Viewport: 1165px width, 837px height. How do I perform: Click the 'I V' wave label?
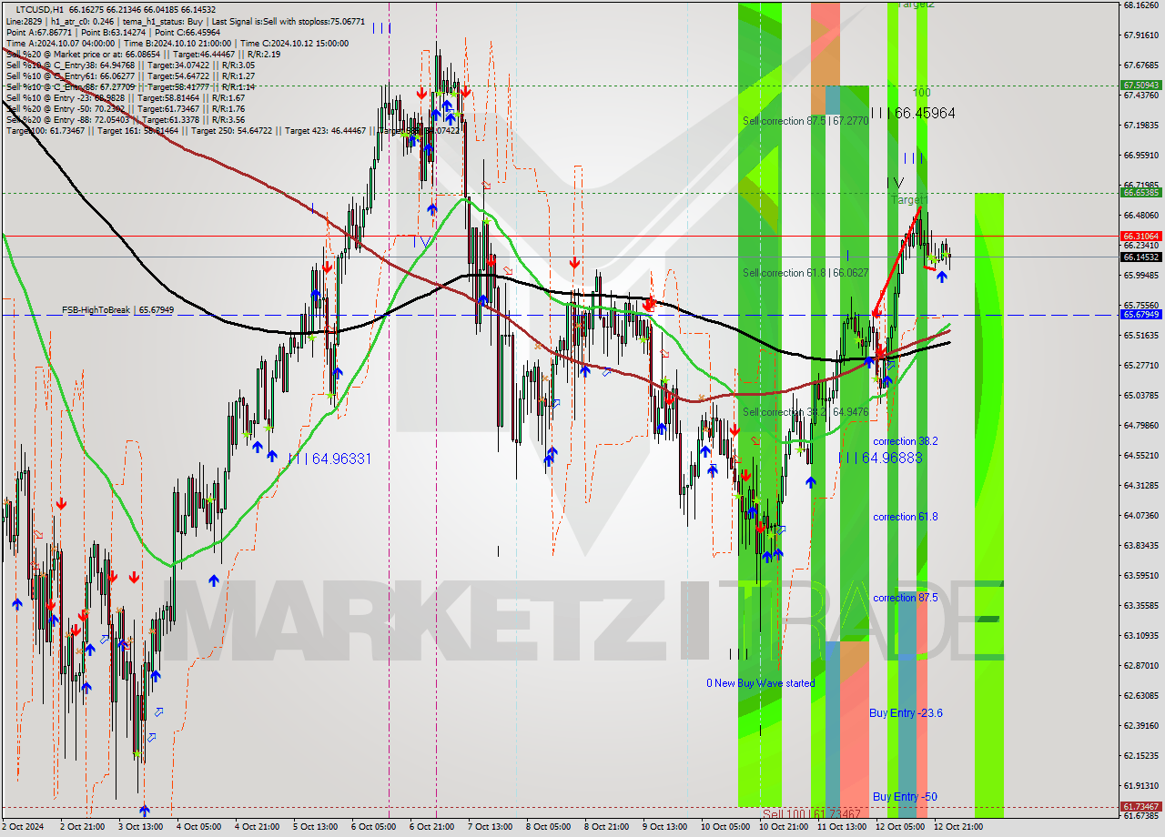point(895,182)
